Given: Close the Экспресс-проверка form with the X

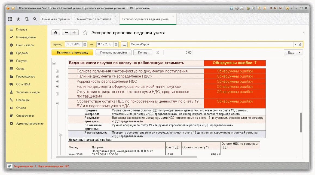Looking at the screenshot, I should pyautogui.click(x=304, y=32).
